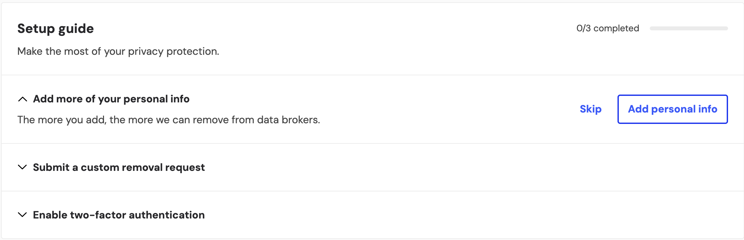744x240 pixels.
Task: Select the Add more of your personal info title
Action: 111,99
